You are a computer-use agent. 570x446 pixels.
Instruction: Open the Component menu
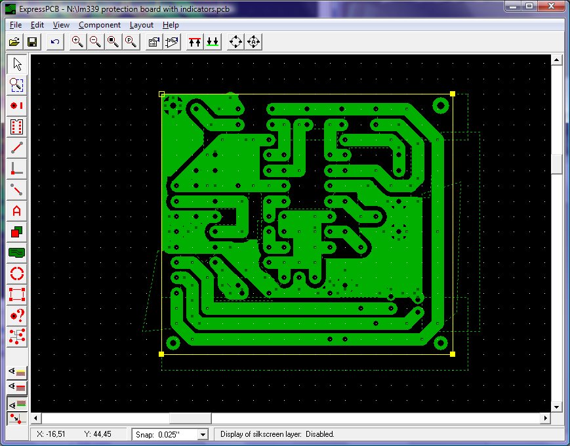tap(99, 25)
